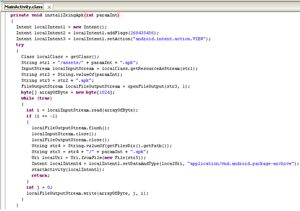The image size is (300, 211).
Task: Click the 'String str2 = String.valueOf(paramInt);' line
Action: tap(72, 75)
